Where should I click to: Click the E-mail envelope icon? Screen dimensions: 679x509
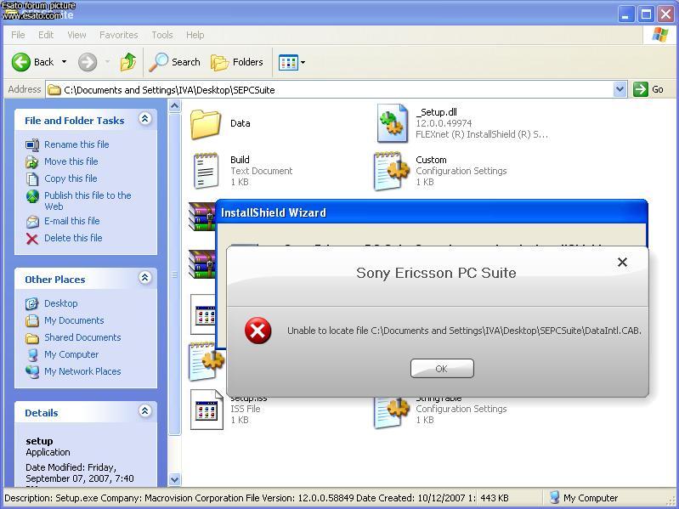pyautogui.click(x=32, y=222)
